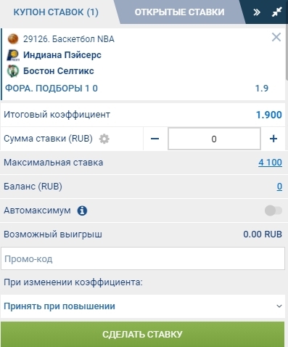Decrease bet amount with minus button
This screenshot has width=288, height=347.
(x=155, y=139)
